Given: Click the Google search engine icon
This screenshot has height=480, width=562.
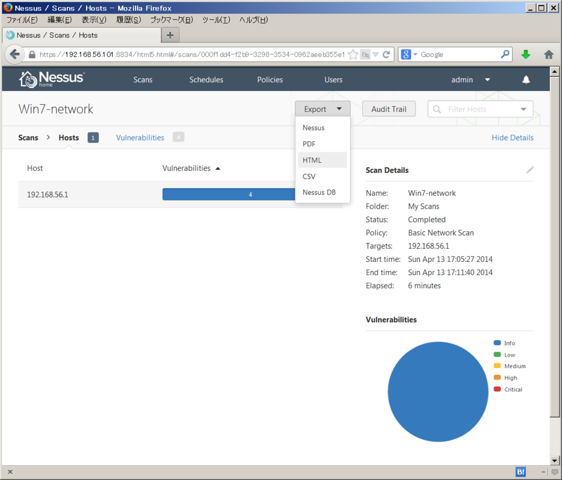Looking at the screenshot, I should [x=406, y=54].
